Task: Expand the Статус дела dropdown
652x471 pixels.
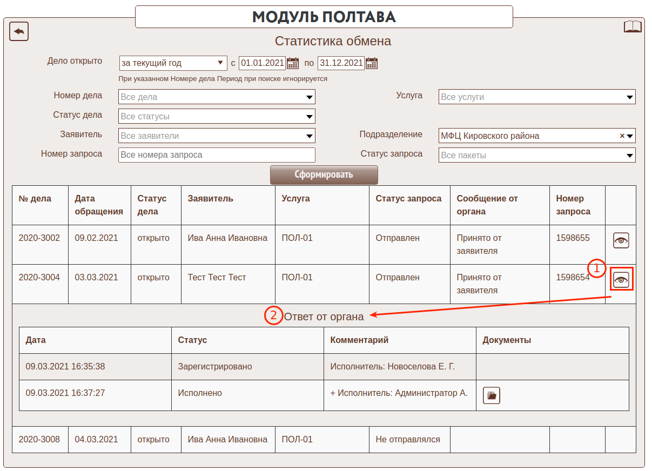Action: coord(216,117)
